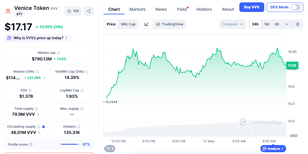The image size is (308, 154).
Task: Click the Analyze button on the chart
Action: (273, 149)
